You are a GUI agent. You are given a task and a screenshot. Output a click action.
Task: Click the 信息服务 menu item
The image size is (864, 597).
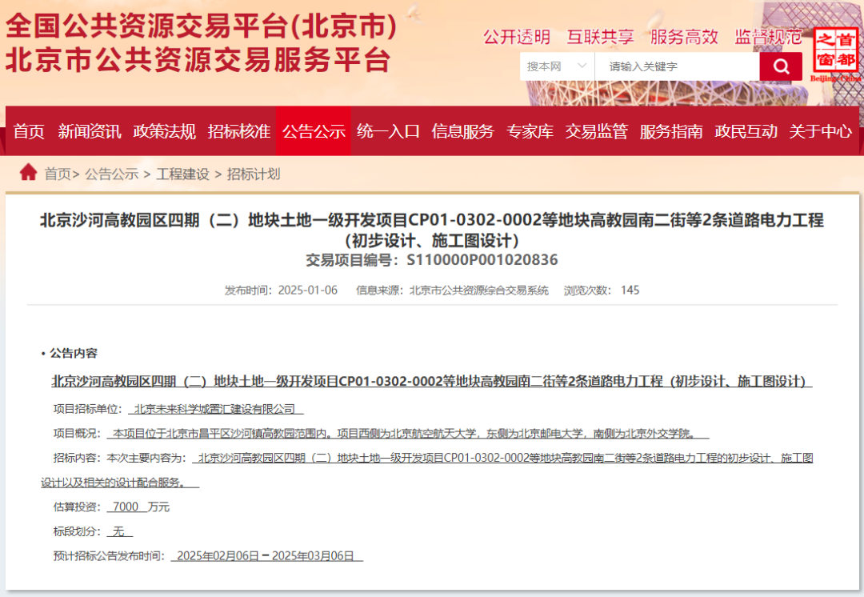click(x=462, y=131)
